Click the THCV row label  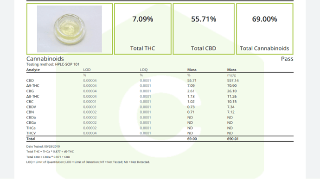[31, 133]
